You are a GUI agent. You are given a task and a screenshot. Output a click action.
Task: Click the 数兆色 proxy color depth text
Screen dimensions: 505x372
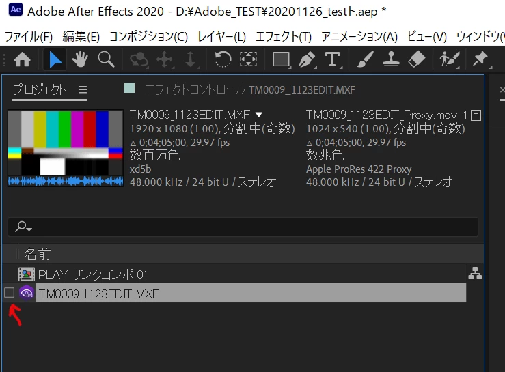(x=325, y=155)
